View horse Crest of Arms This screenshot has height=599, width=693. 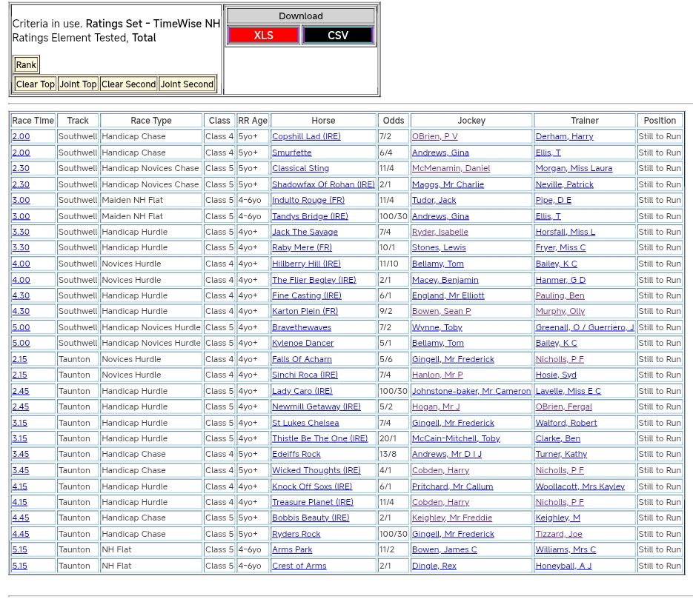coord(299,566)
